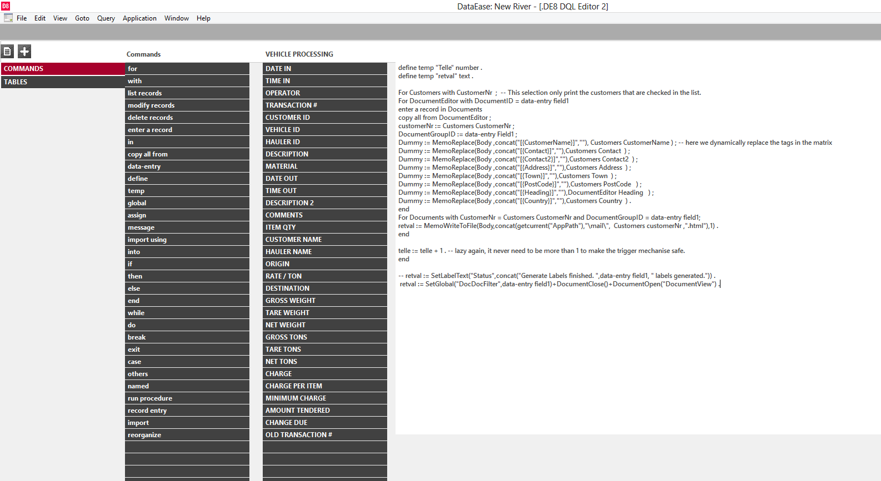Open the Application menu
The image size is (881, 481).
click(139, 18)
